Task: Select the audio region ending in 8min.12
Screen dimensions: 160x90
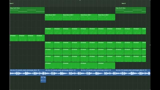Action: point(133,72)
